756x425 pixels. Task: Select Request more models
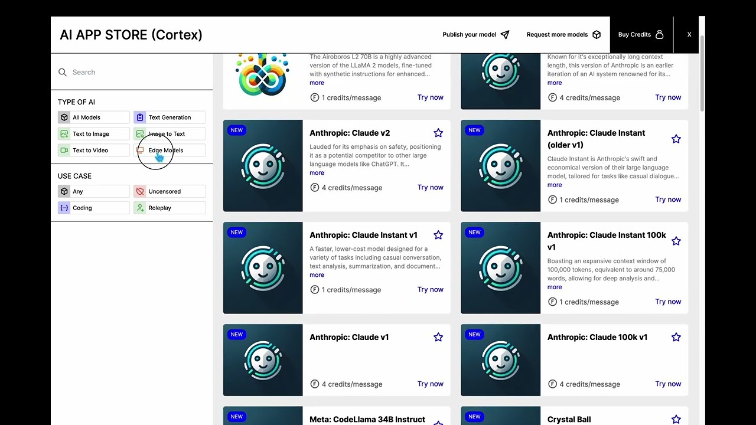[x=557, y=34]
